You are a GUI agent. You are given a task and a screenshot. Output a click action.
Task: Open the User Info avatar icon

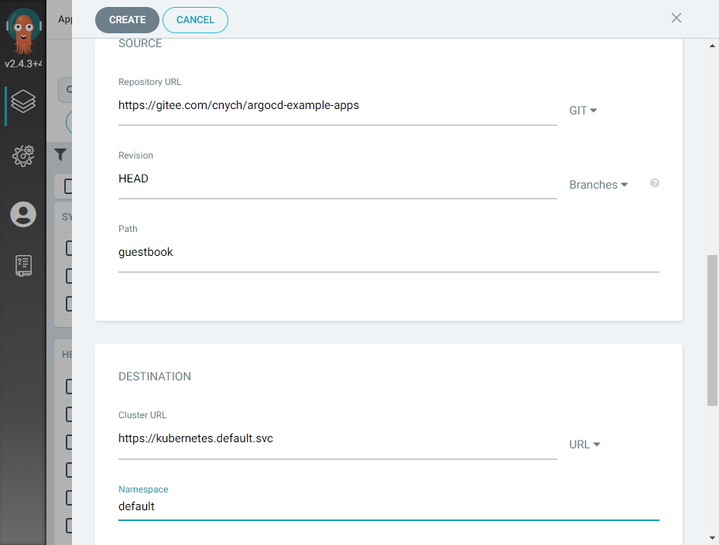click(x=23, y=214)
